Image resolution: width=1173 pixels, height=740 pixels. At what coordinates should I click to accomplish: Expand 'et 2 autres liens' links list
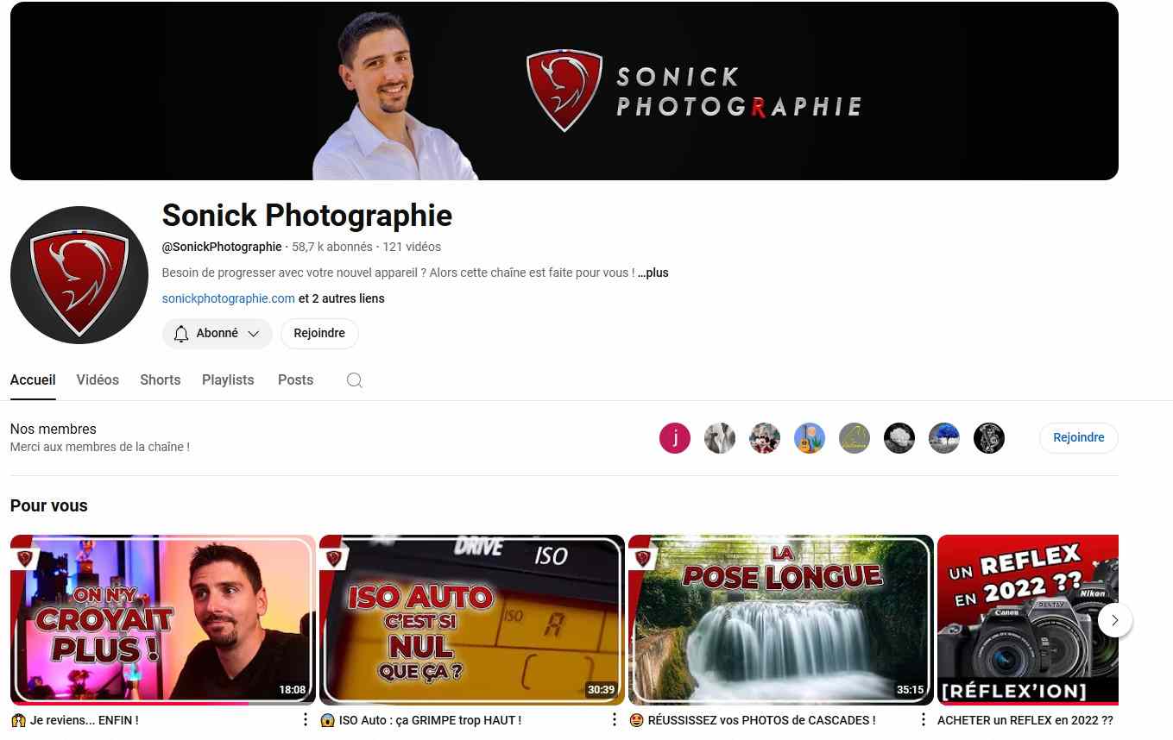pyautogui.click(x=342, y=298)
